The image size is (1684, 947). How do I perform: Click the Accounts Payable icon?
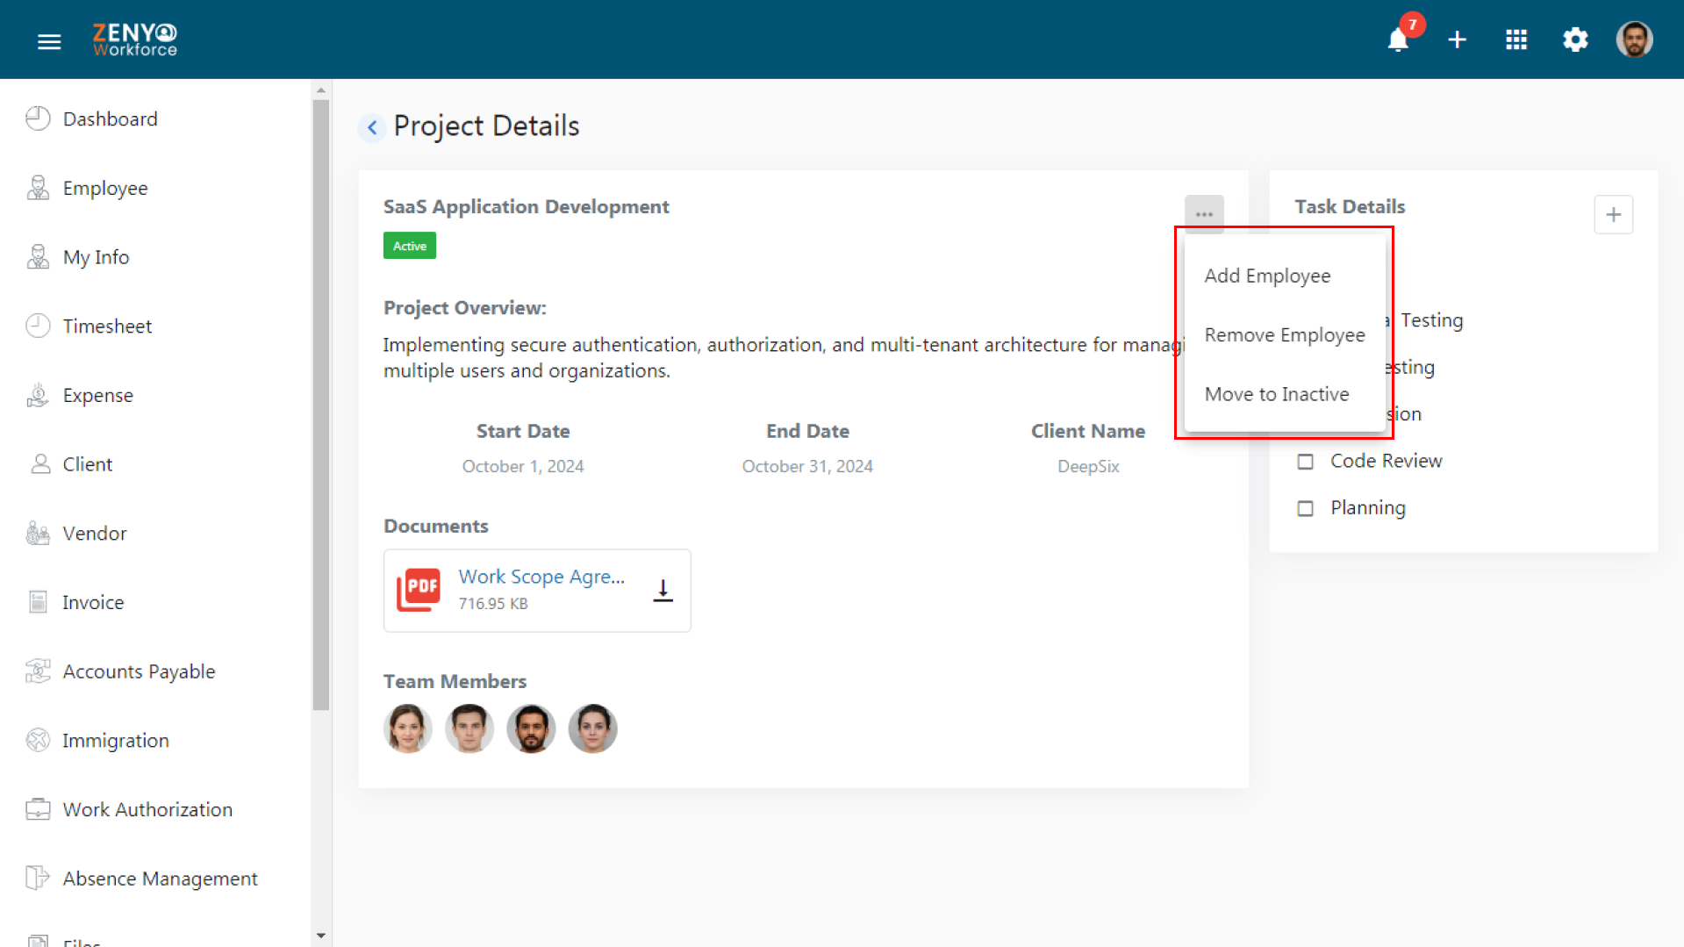point(38,671)
